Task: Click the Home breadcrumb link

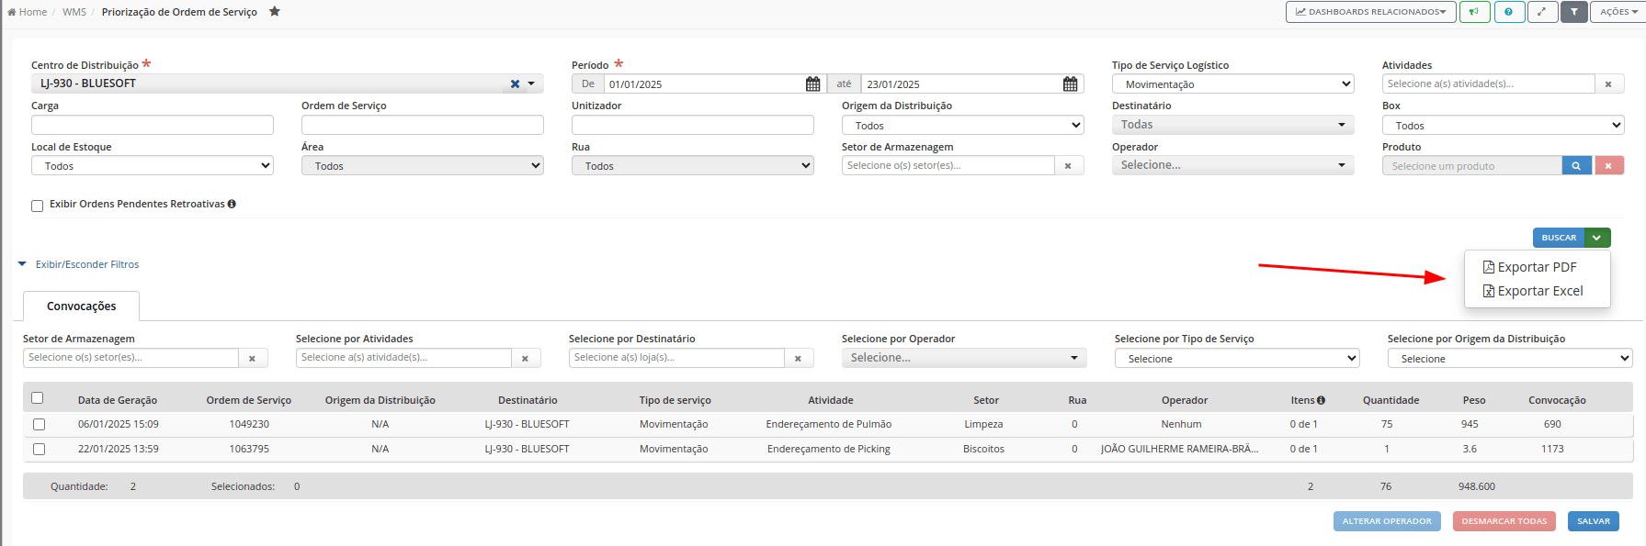Action: [28, 12]
